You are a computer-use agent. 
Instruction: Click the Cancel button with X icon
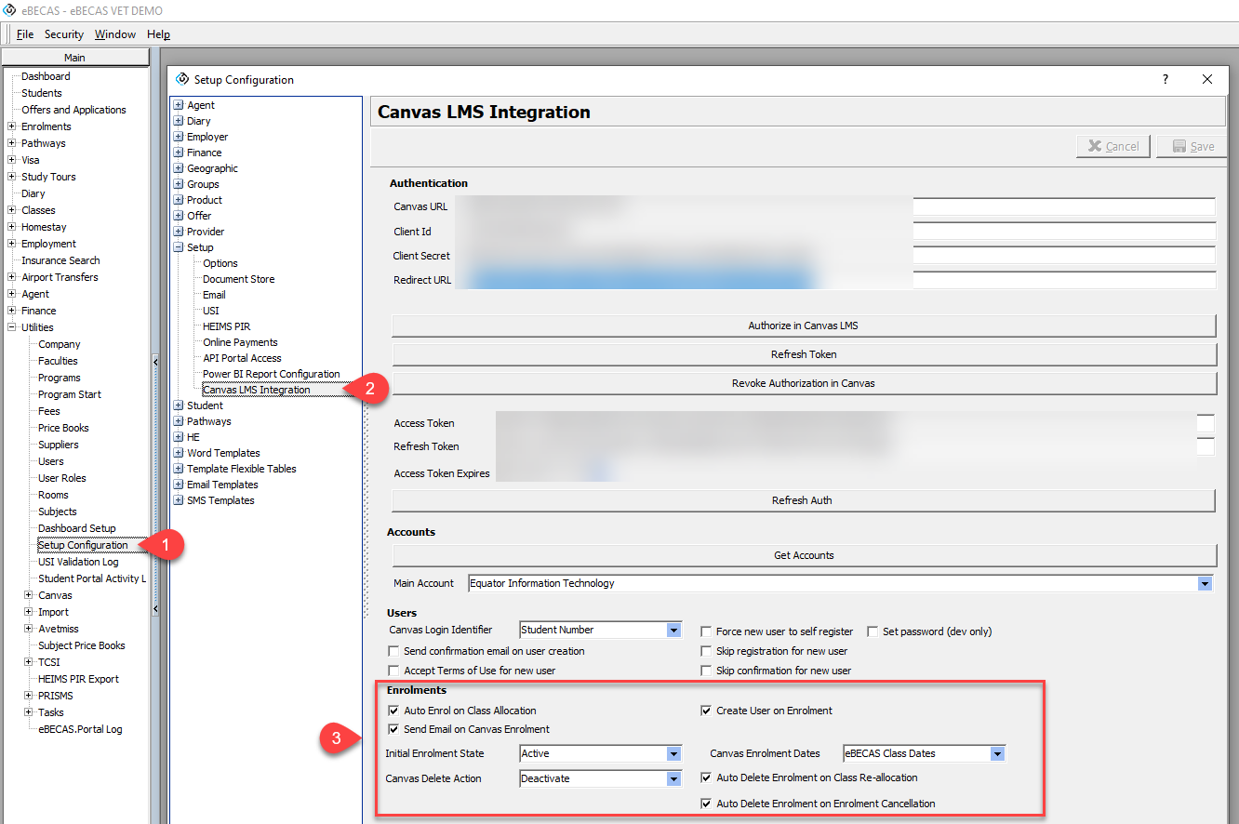click(1113, 146)
